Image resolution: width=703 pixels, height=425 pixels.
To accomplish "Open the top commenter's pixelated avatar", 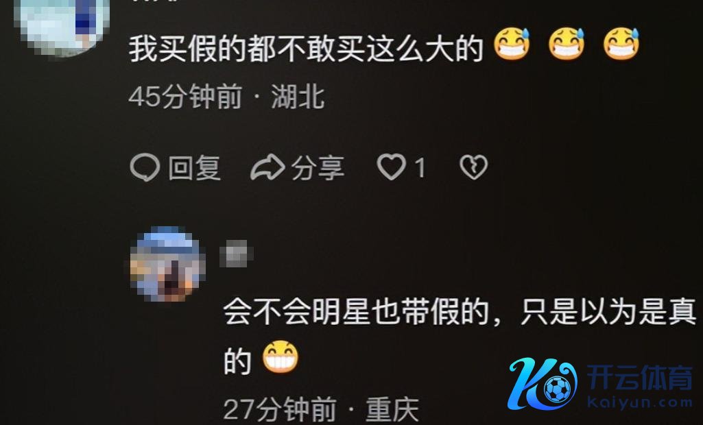I will 62,25.
